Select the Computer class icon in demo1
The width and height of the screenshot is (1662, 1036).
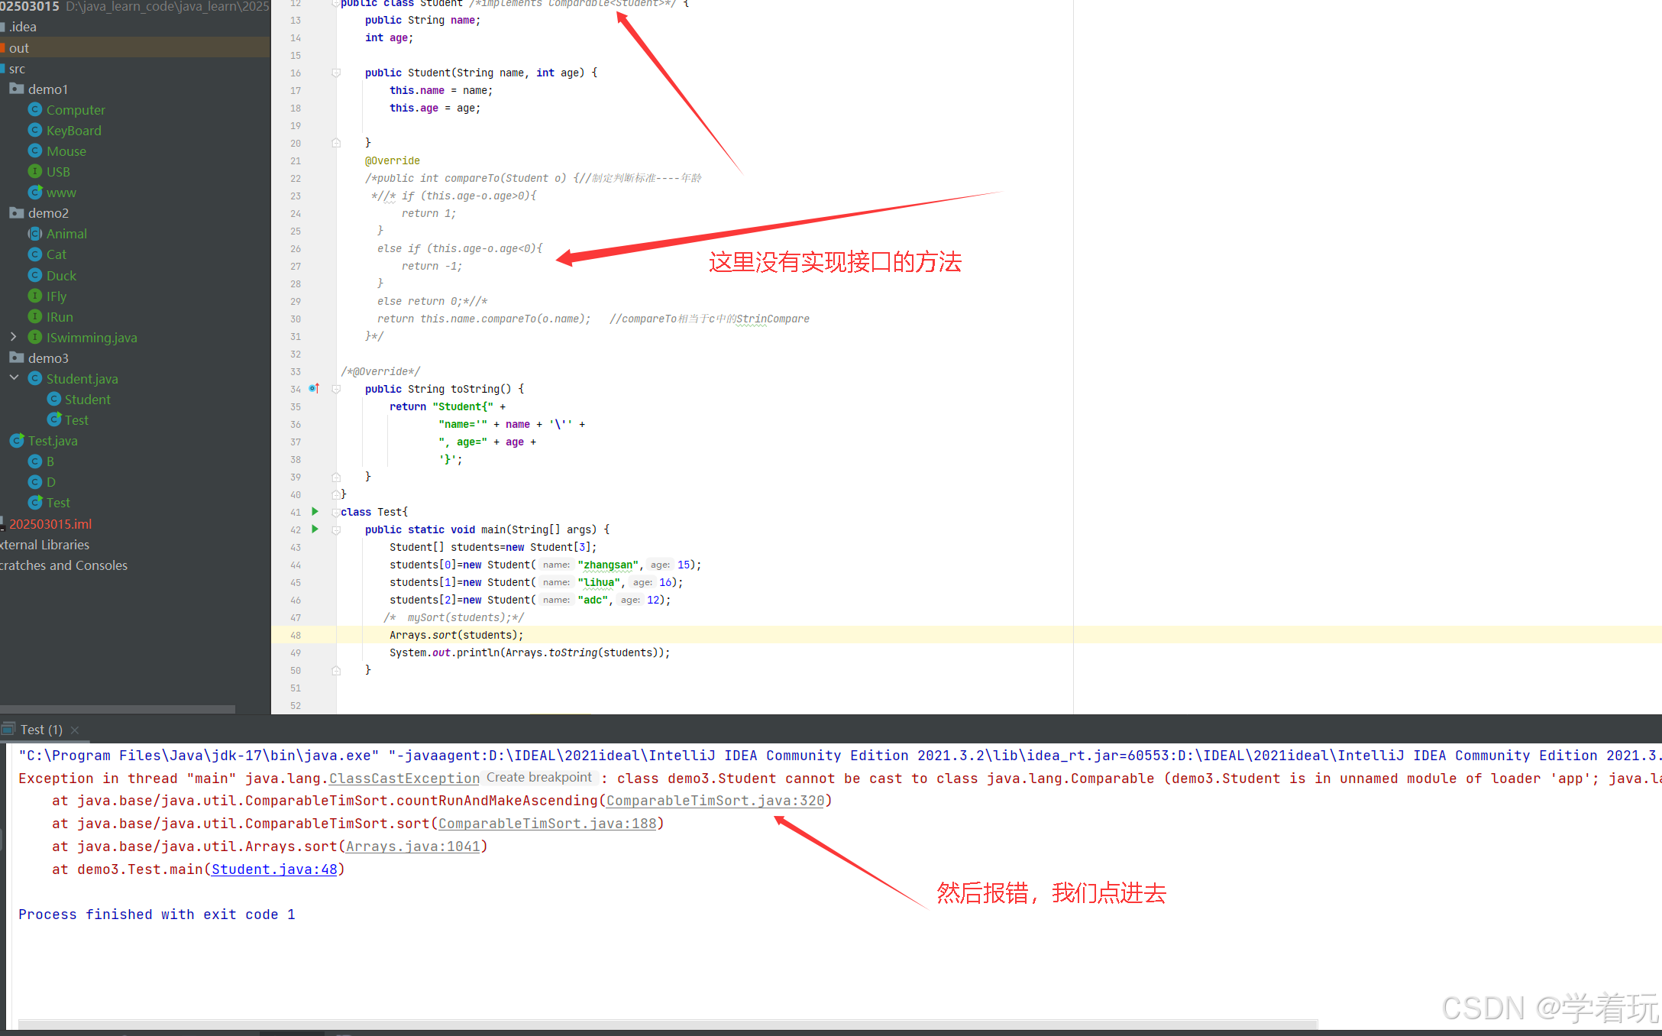coord(34,110)
